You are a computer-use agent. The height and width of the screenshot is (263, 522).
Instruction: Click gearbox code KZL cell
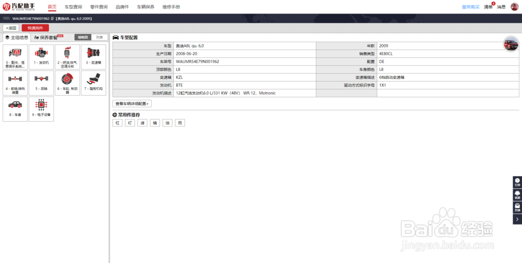click(245, 78)
